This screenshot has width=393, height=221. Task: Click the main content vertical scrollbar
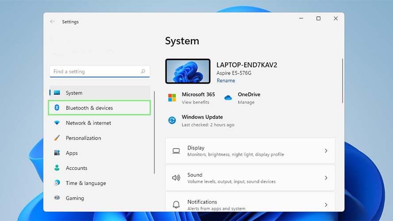[343, 81]
